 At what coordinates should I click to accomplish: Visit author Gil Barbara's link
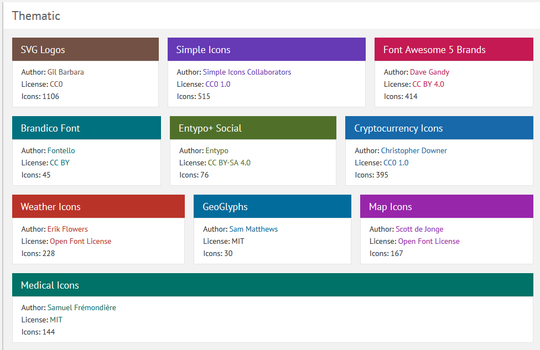(x=66, y=72)
